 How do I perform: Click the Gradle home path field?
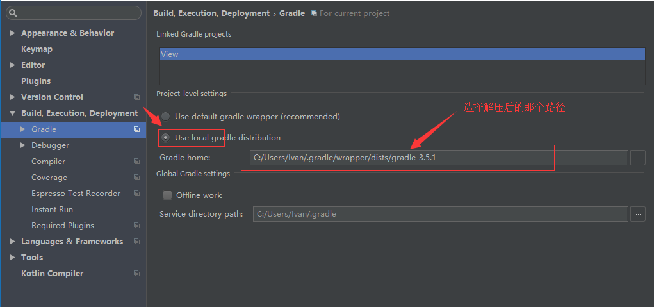click(x=439, y=158)
